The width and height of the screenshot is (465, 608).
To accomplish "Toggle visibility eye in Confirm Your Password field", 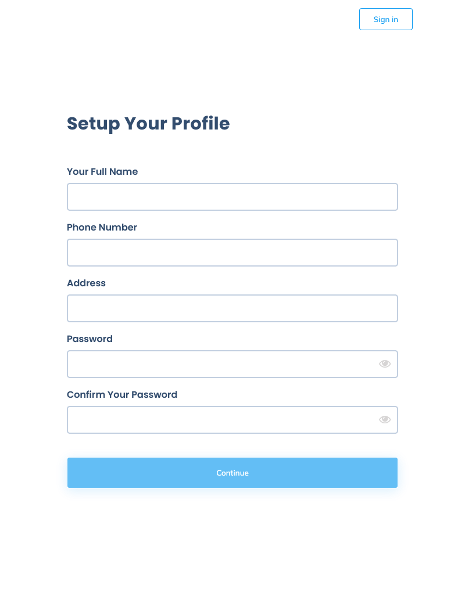I will coord(385,419).
